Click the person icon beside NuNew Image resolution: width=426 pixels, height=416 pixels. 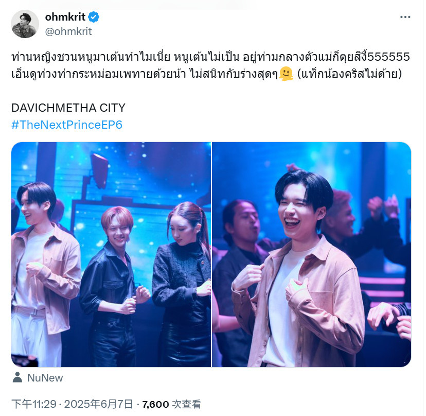pos(17,378)
